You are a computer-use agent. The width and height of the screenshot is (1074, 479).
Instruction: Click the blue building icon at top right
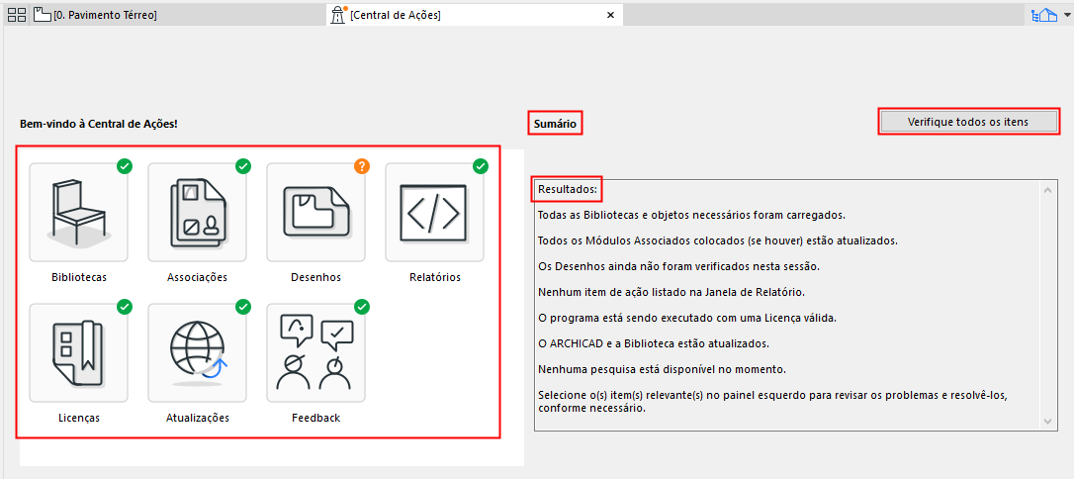click(x=1044, y=15)
